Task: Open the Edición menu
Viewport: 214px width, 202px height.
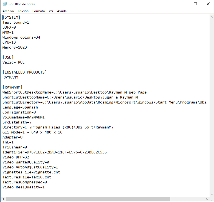Action: pos(23,11)
